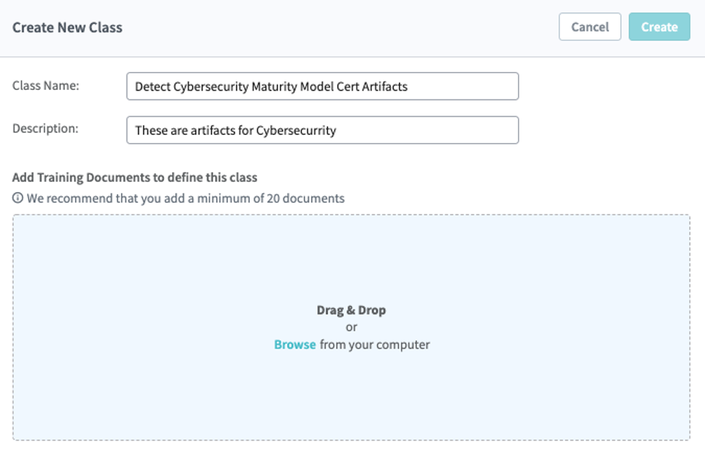Click the 'Add Training Documents' heading
The image size is (705, 454).
tap(135, 177)
